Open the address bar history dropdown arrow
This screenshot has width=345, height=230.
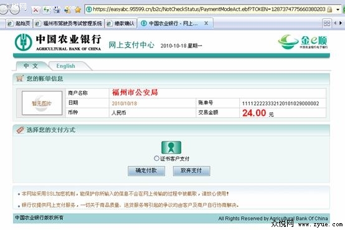point(338,9)
